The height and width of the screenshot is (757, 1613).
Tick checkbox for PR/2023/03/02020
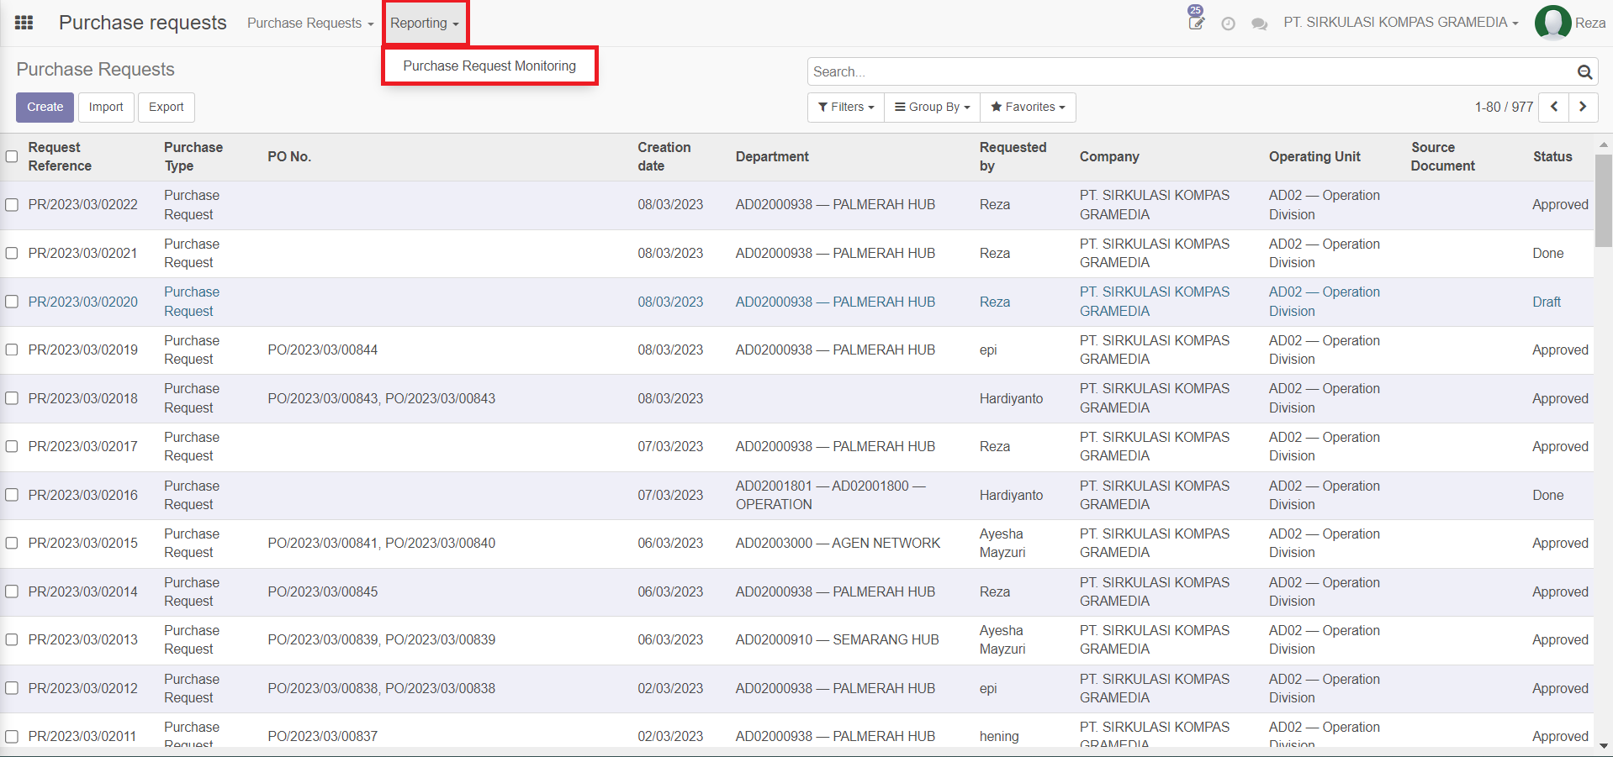coord(12,302)
